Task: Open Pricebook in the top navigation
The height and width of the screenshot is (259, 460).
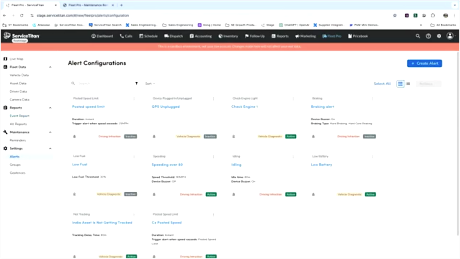Action: (x=358, y=36)
